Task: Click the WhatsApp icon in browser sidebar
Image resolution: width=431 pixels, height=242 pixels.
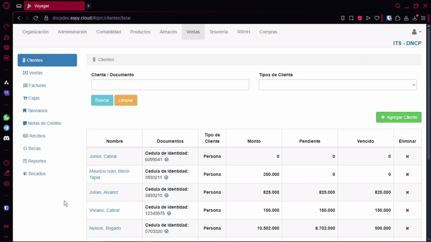Action: (x=6, y=117)
